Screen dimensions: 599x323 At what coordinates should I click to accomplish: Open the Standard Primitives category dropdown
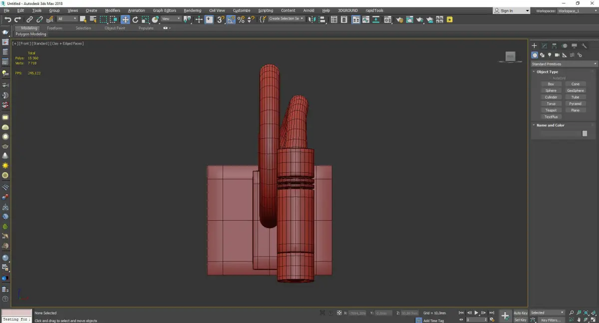[564, 64]
